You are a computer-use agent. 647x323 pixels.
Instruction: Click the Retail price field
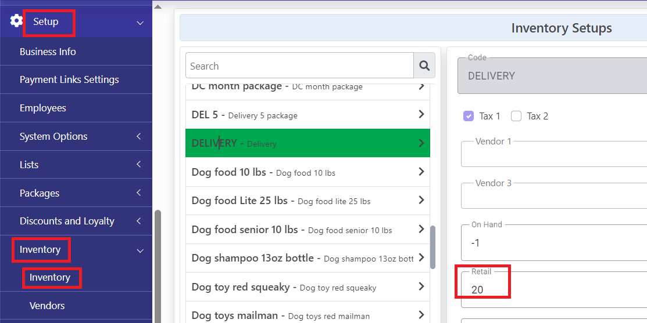[x=554, y=289]
